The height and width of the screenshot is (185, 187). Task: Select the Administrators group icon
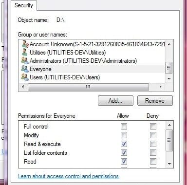tap(25, 60)
